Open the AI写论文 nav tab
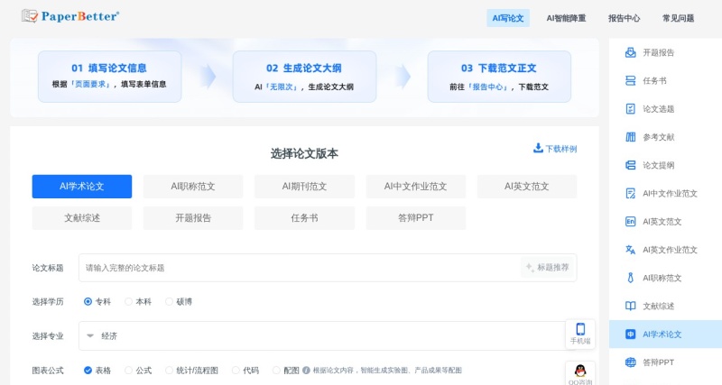Image resolution: width=722 pixels, height=385 pixels. 508,18
